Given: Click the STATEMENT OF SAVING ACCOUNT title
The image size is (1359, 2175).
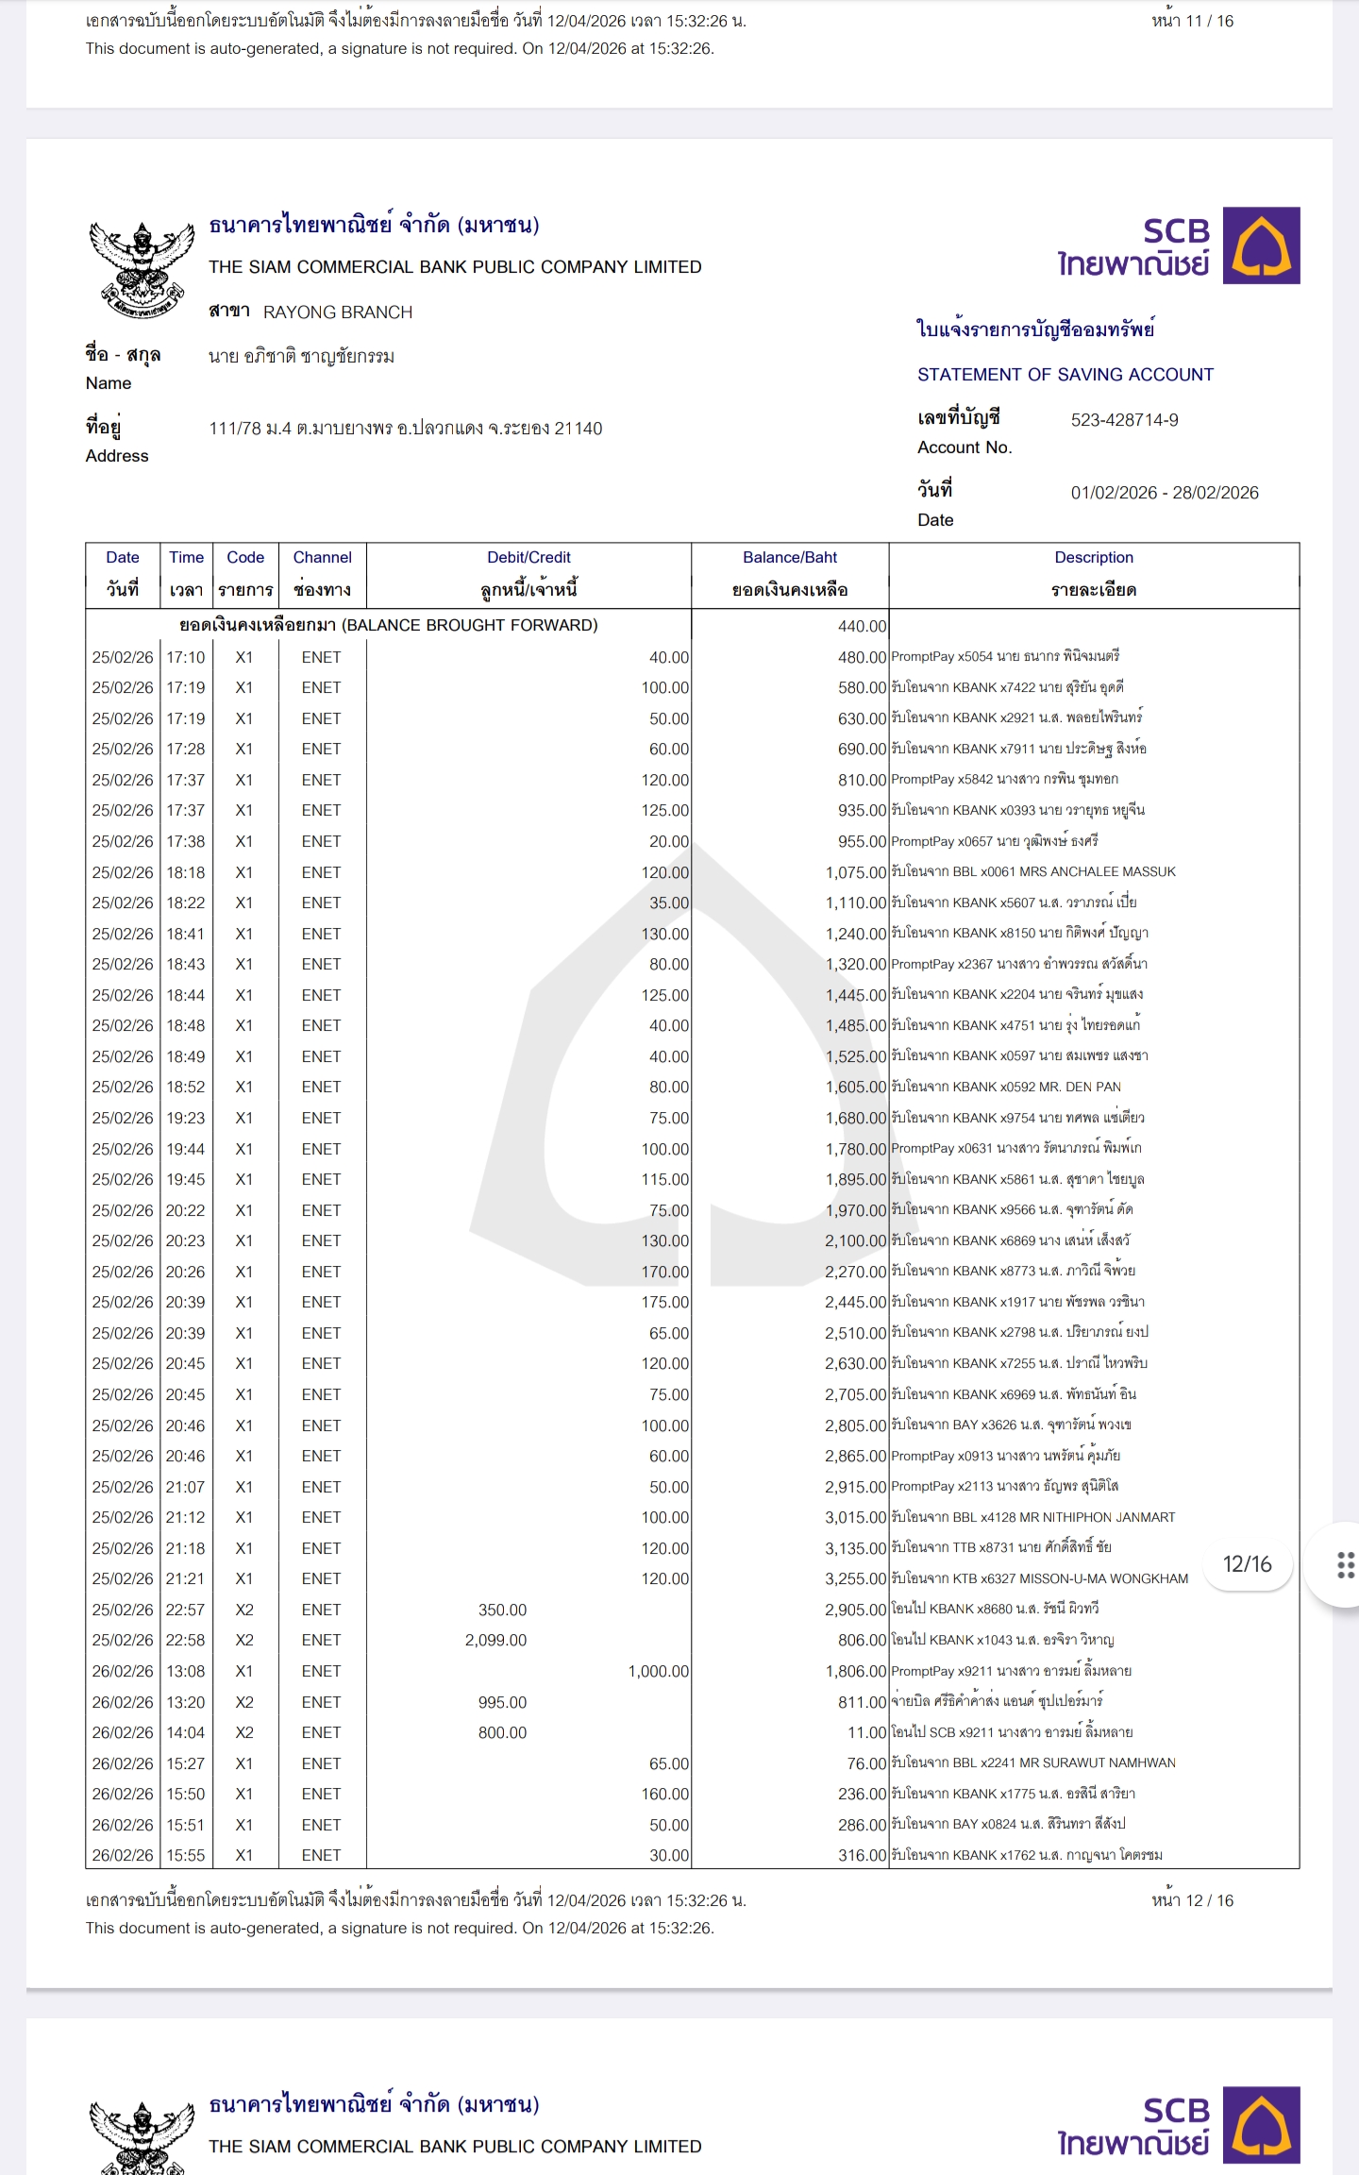Looking at the screenshot, I should tap(1065, 375).
